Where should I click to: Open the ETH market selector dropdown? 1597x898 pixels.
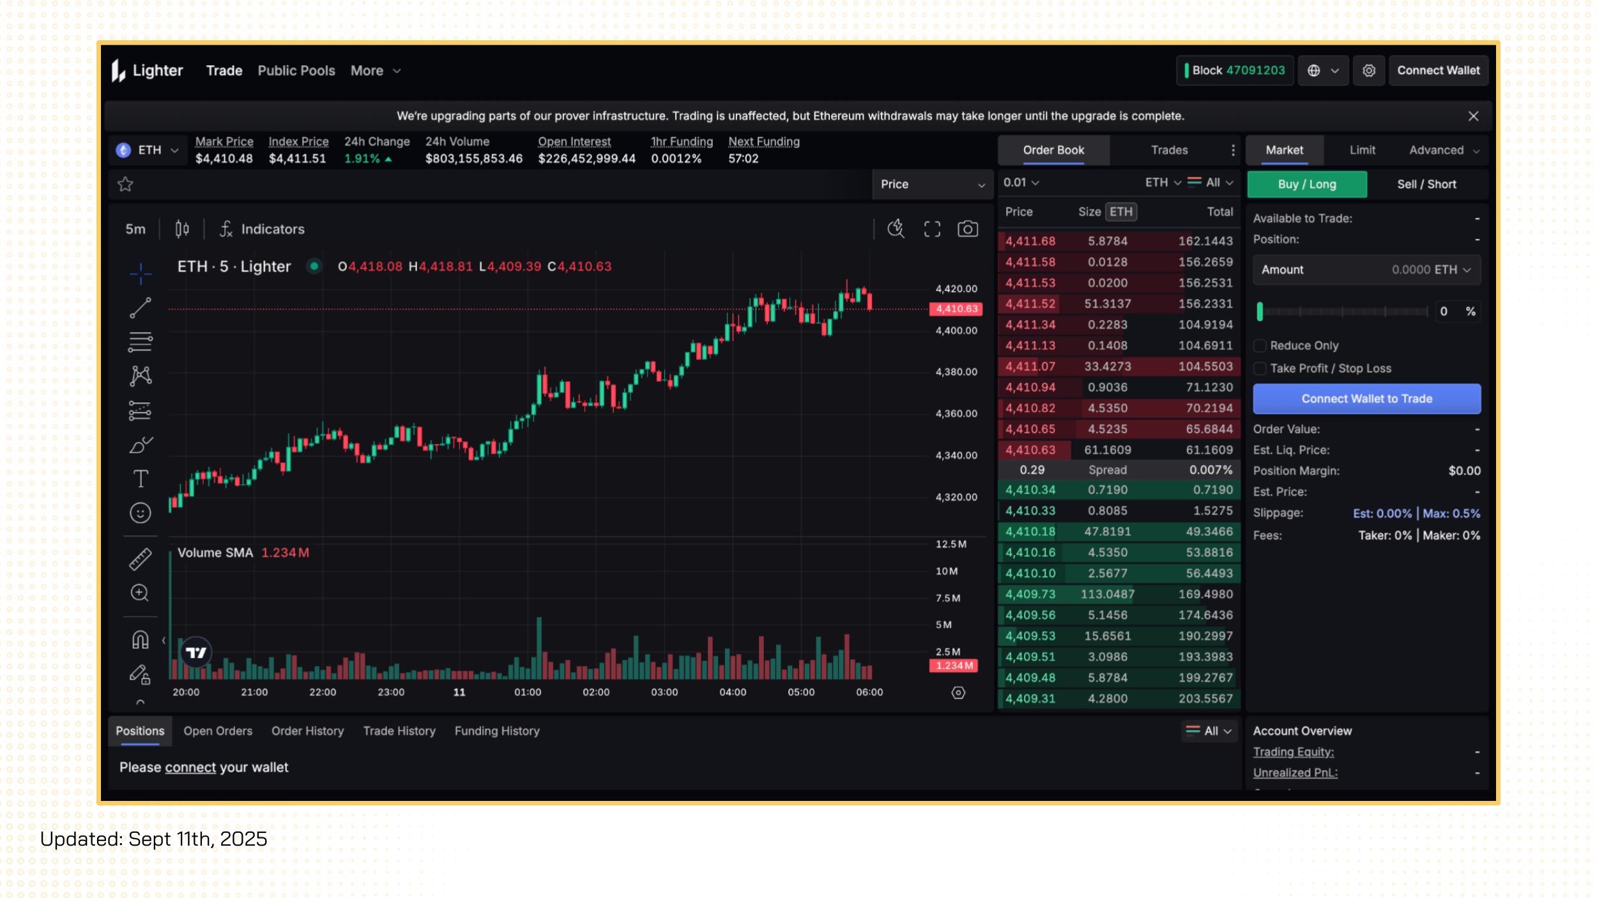148,150
